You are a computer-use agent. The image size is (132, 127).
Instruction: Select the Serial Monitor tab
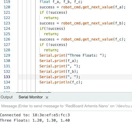click(30, 97)
